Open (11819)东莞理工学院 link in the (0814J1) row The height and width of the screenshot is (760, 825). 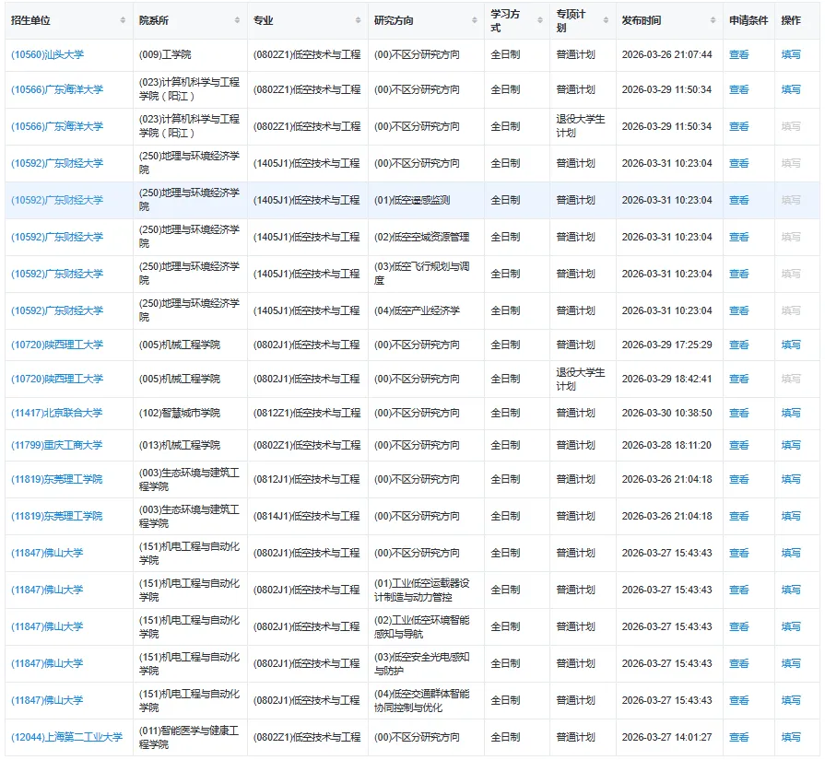[57, 516]
